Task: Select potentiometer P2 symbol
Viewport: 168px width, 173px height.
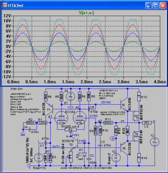Action: pyautogui.click(x=71, y=130)
